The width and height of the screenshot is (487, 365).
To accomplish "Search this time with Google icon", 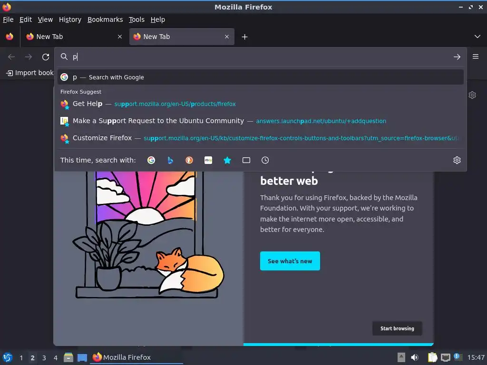I will 151,160.
